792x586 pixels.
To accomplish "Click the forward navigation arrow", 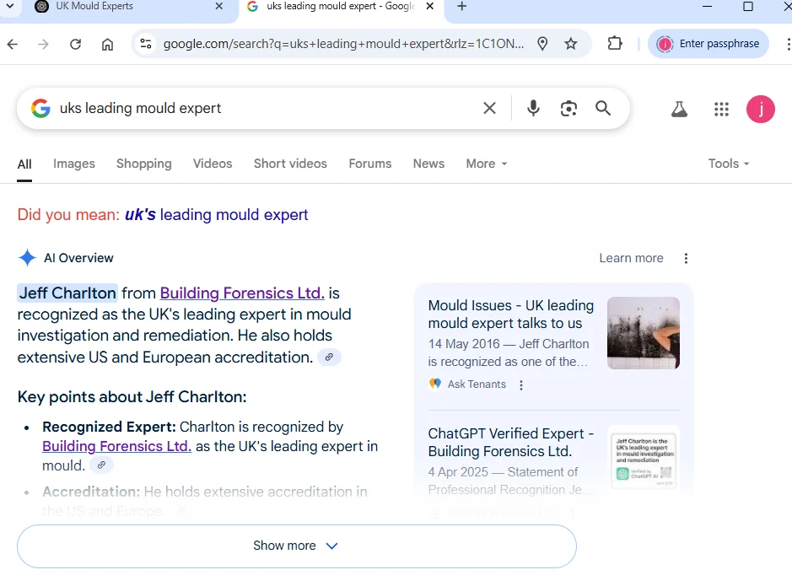I will 44,45.
